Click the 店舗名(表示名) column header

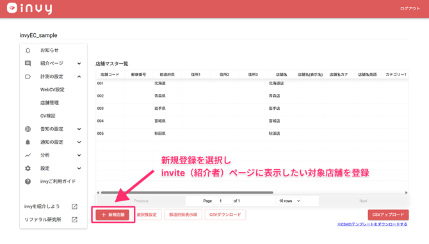(310, 75)
